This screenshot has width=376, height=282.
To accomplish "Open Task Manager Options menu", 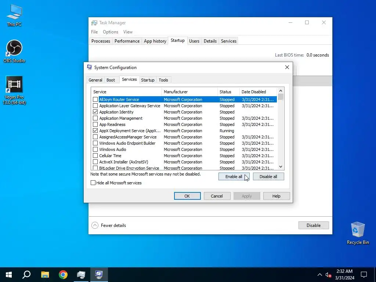I will click(111, 32).
